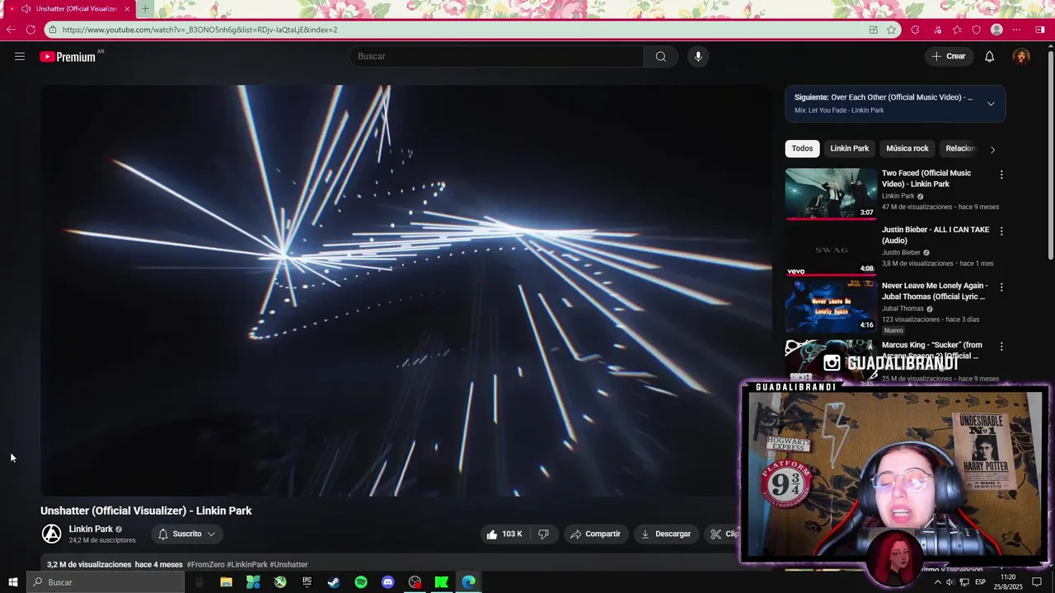This screenshot has width=1055, height=593.
Task: Open Discord from the taskbar
Action: coord(388,582)
